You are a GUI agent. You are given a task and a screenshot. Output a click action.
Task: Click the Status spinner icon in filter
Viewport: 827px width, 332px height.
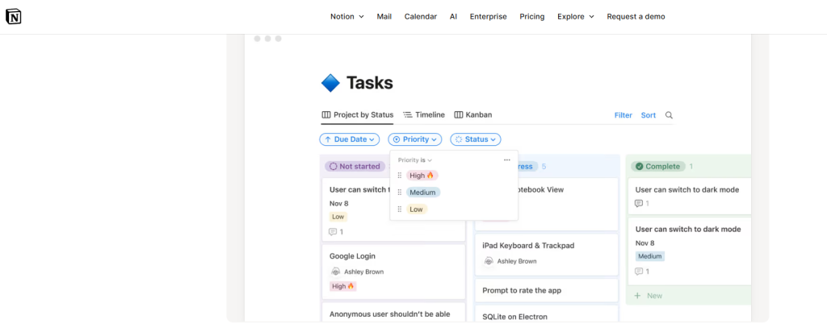[459, 139]
